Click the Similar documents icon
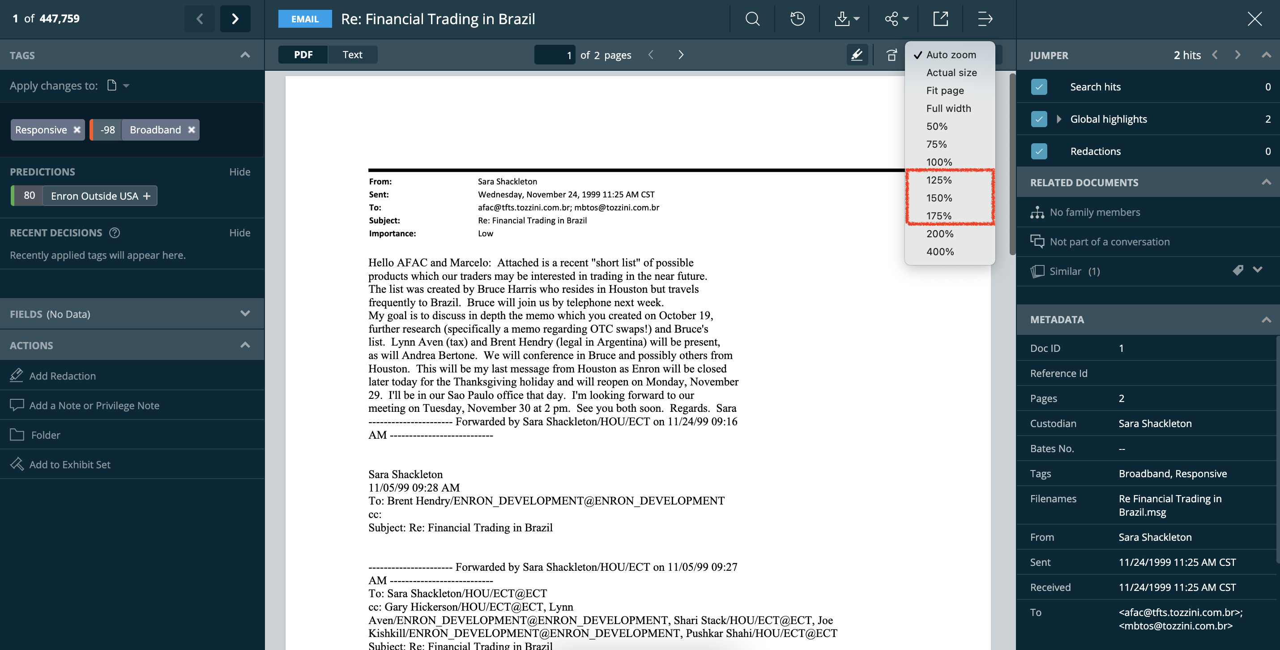The image size is (1280, 650). 1037,271
